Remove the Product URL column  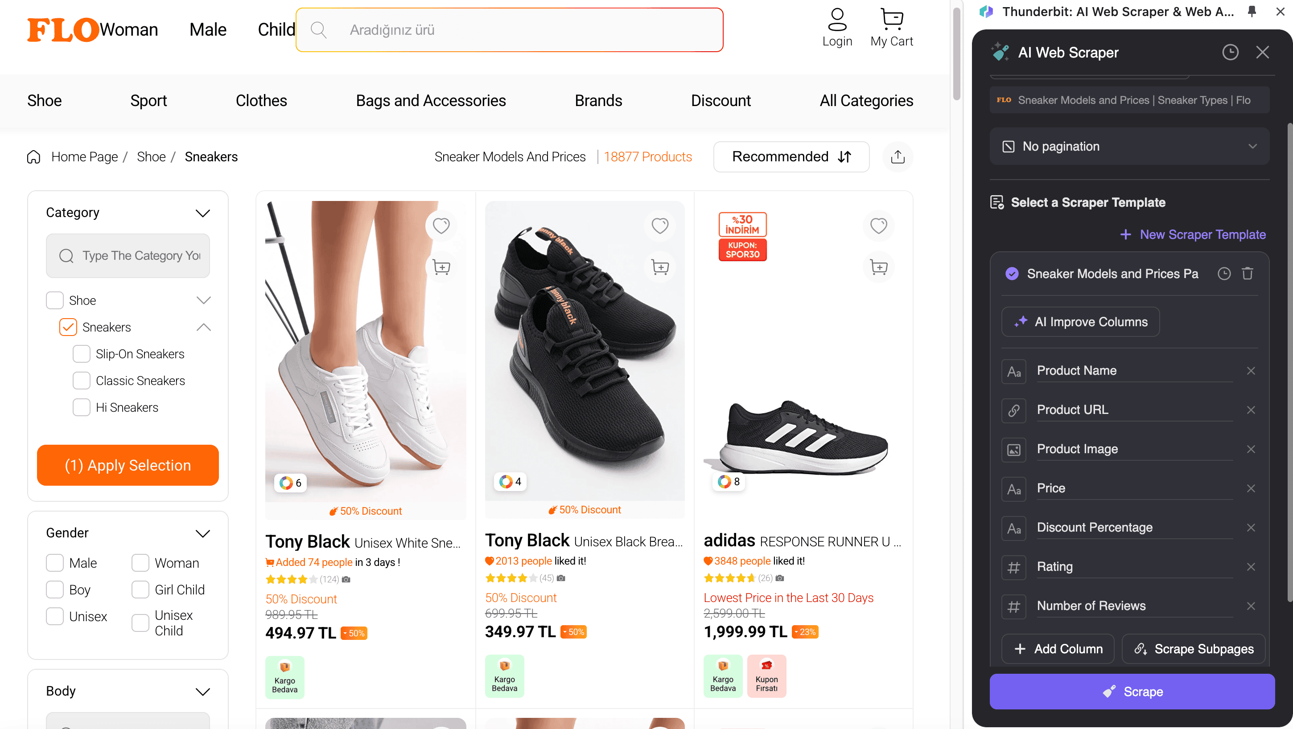coord(1251,410)
